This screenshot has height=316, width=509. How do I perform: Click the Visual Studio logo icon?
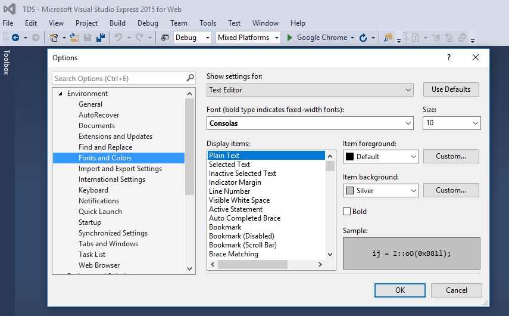coord(10,9)
